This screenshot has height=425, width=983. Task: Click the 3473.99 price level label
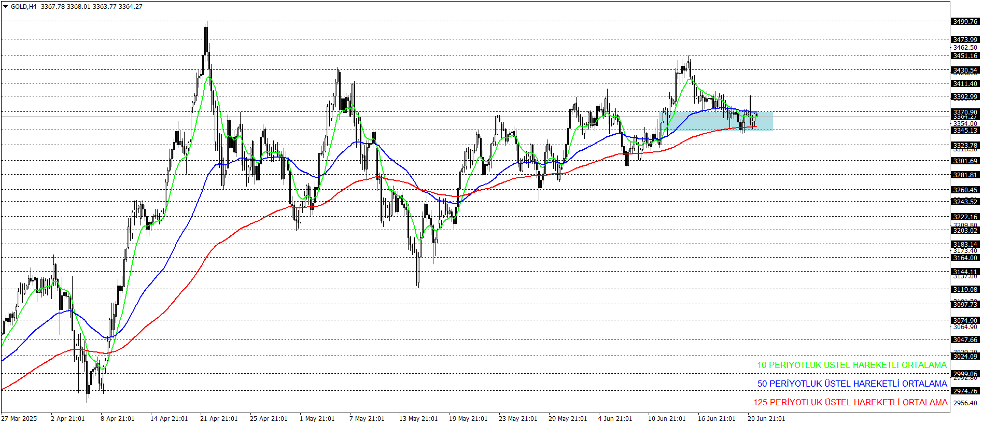click(x=965, y=39)
